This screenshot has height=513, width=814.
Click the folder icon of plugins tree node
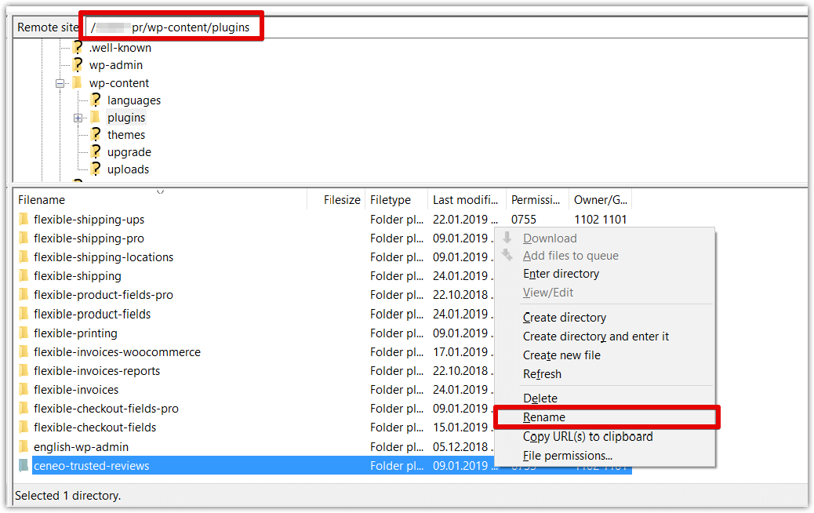96,118
